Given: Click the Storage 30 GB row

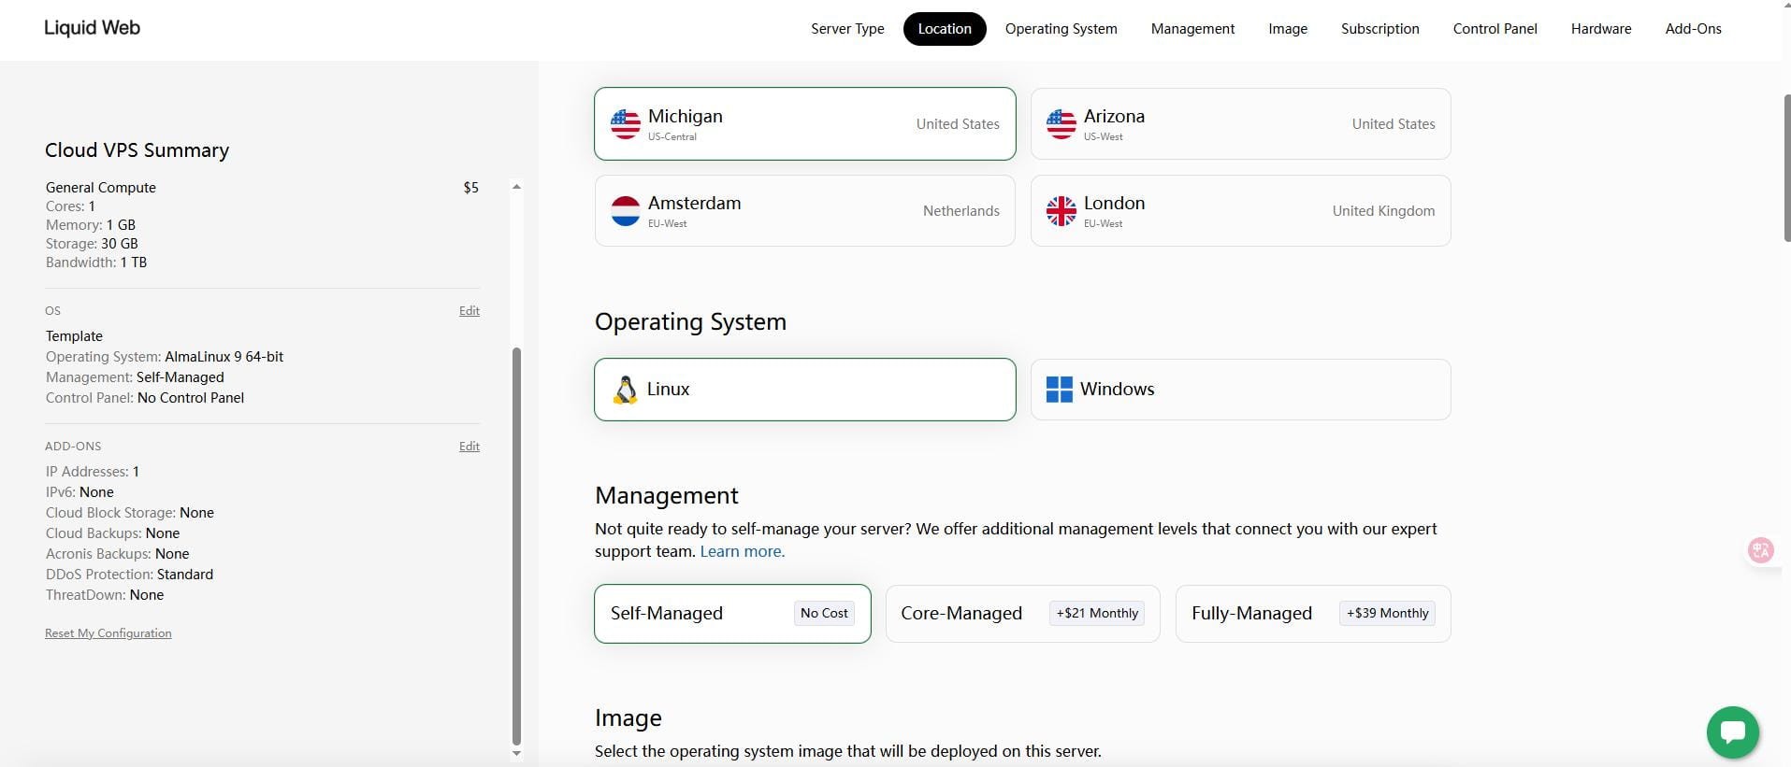Looking at the screenshot, I should [92, 244].
